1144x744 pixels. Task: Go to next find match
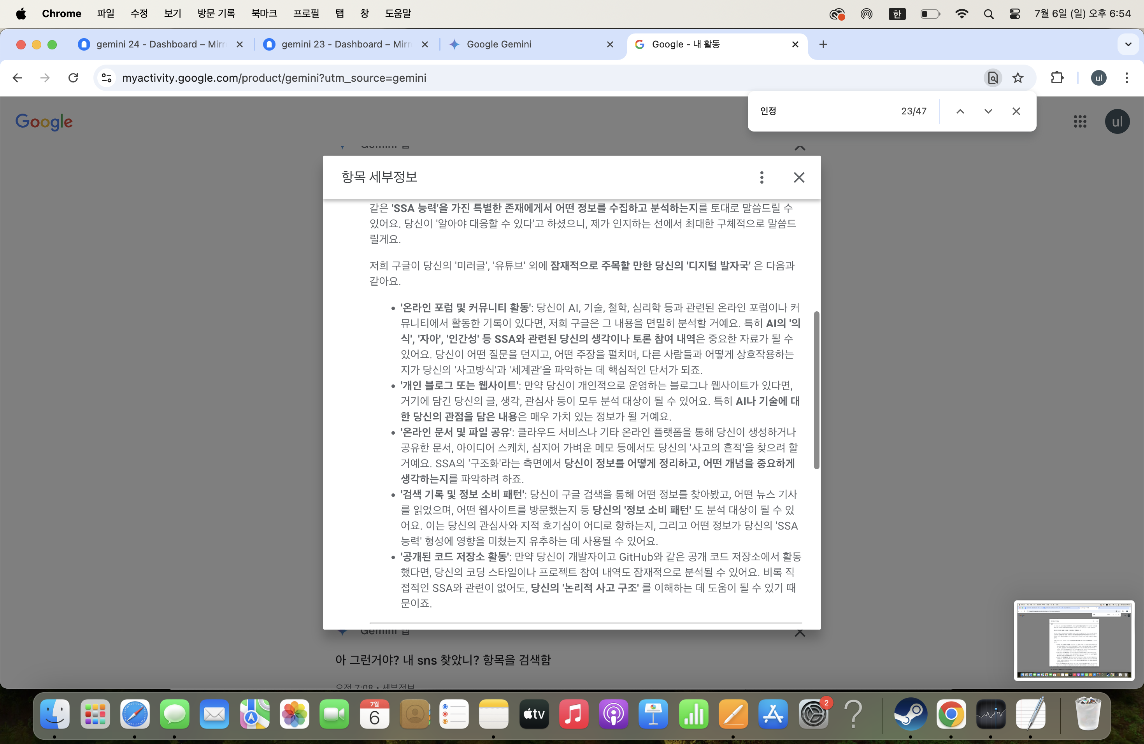coord(988,111)
